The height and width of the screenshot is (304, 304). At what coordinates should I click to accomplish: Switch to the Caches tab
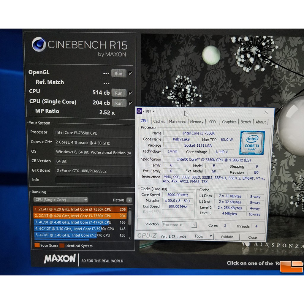tap(159, 121)
